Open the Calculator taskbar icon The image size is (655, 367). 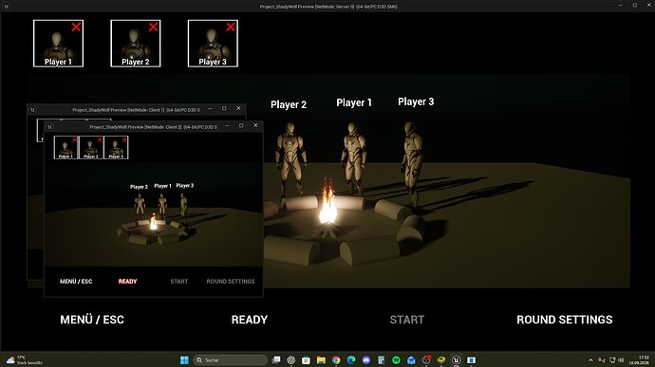[381, 360]
